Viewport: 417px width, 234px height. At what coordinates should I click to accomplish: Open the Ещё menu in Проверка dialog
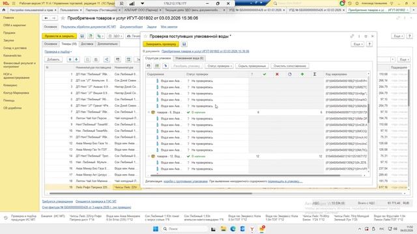(x=357, y=44)
